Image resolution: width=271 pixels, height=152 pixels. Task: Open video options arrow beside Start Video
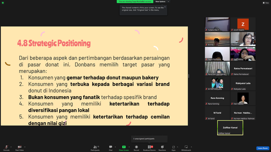(x=25, y=147)
